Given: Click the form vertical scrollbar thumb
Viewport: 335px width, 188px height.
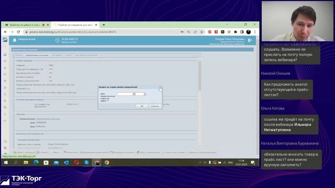Looking at the screenshot, I should tap(199, 76).
